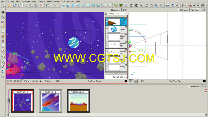Select the Rectangle shape tool
The height and width of the screenshot is (117, 208).
[3, 46]
